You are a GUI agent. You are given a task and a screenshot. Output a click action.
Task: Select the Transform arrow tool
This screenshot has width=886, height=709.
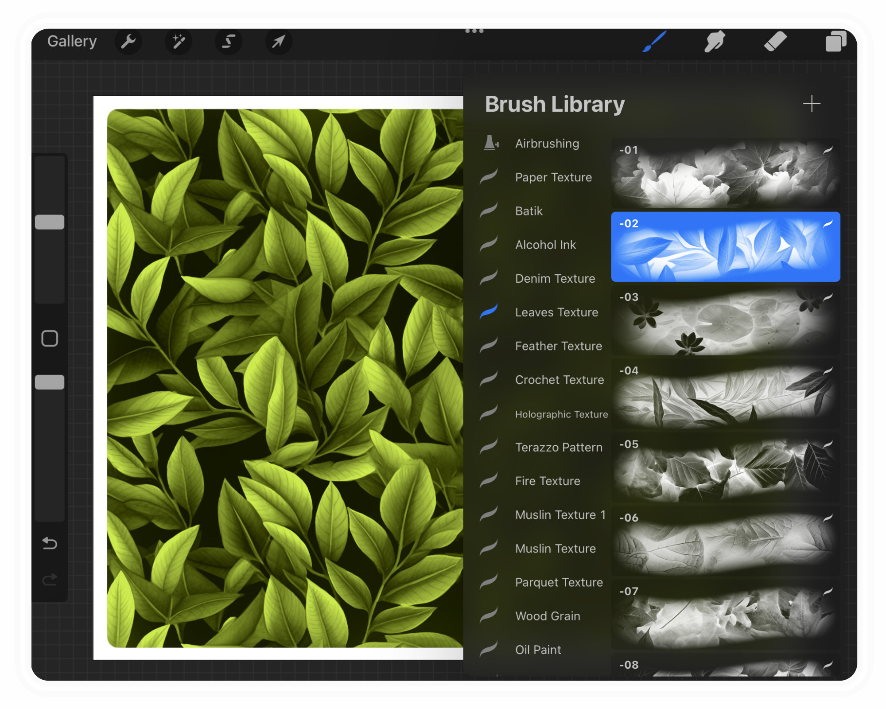pos(279,42)
